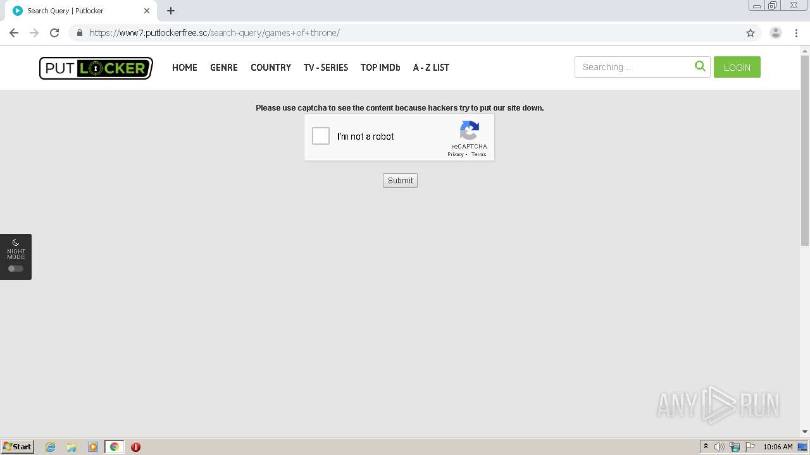Click the Show Desktop tray button

803,447
